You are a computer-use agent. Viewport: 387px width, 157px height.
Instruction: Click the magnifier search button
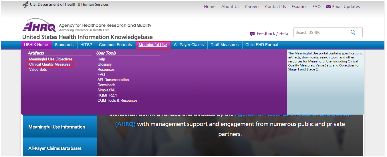click(353, 32)
